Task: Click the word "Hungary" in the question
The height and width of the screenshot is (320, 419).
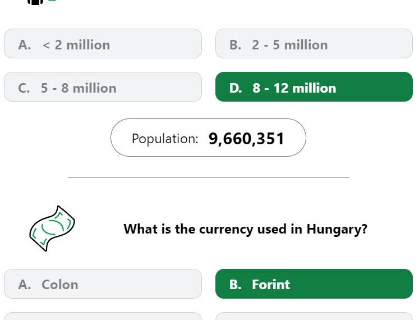Action: pyautogui.click(x=334, y=229)
